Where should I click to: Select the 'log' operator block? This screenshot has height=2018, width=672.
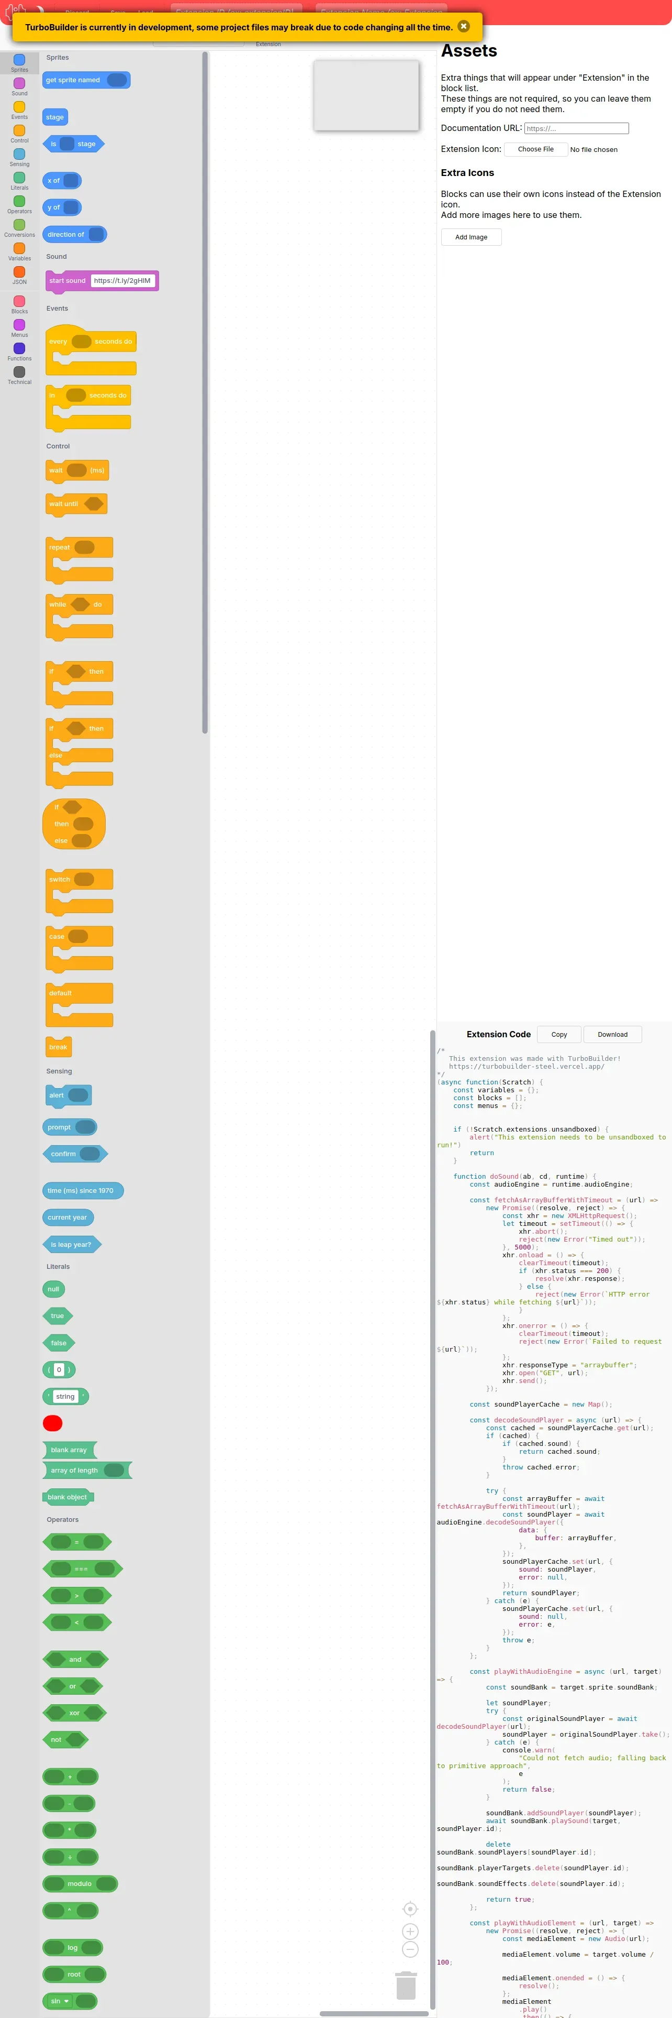click(72, 1947)
